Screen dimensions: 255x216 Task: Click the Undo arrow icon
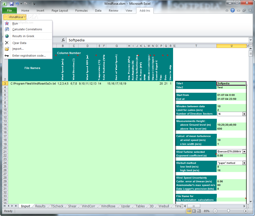coord(17,4)
